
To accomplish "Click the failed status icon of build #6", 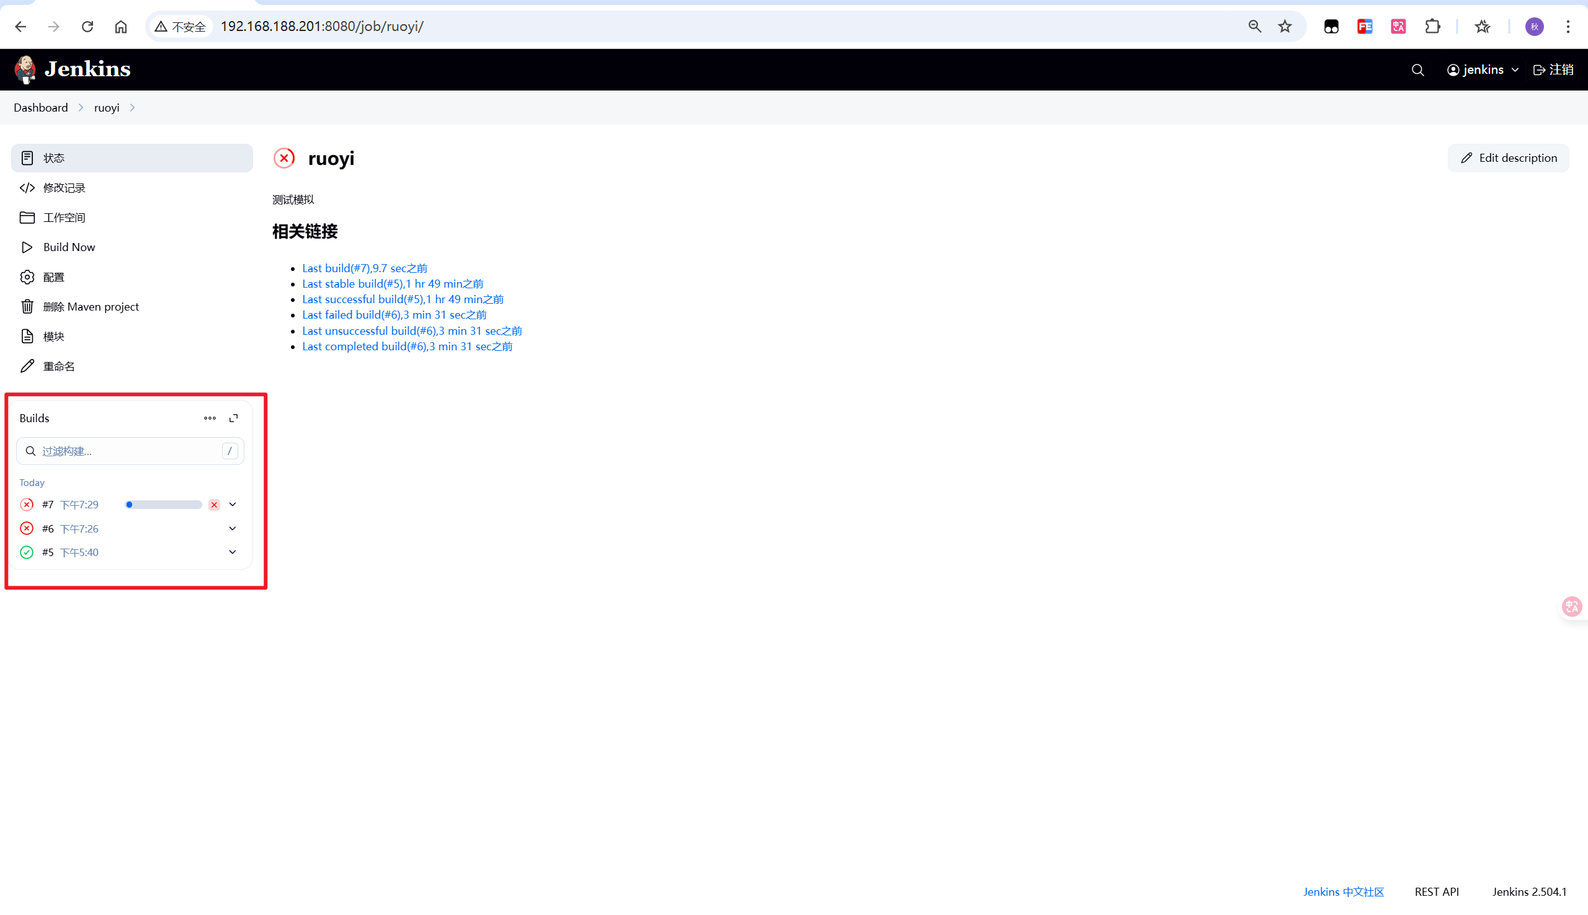I will pos(27,529).
